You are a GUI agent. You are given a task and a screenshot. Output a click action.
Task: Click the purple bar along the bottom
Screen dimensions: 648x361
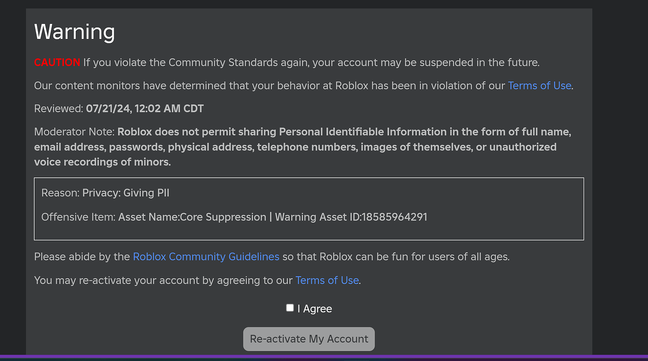pos(324,357)
